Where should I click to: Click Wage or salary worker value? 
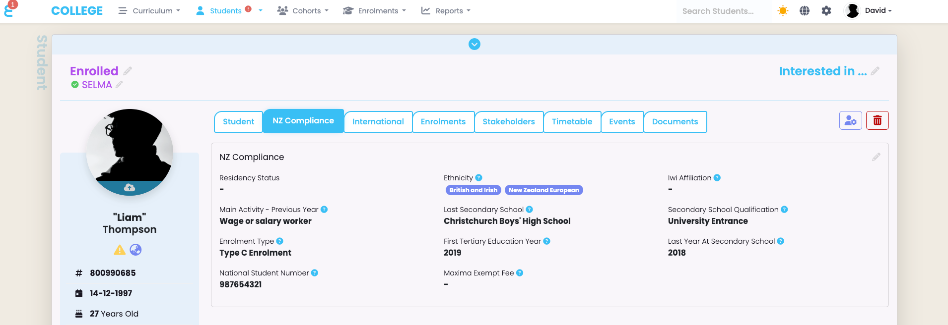[266, 221]
